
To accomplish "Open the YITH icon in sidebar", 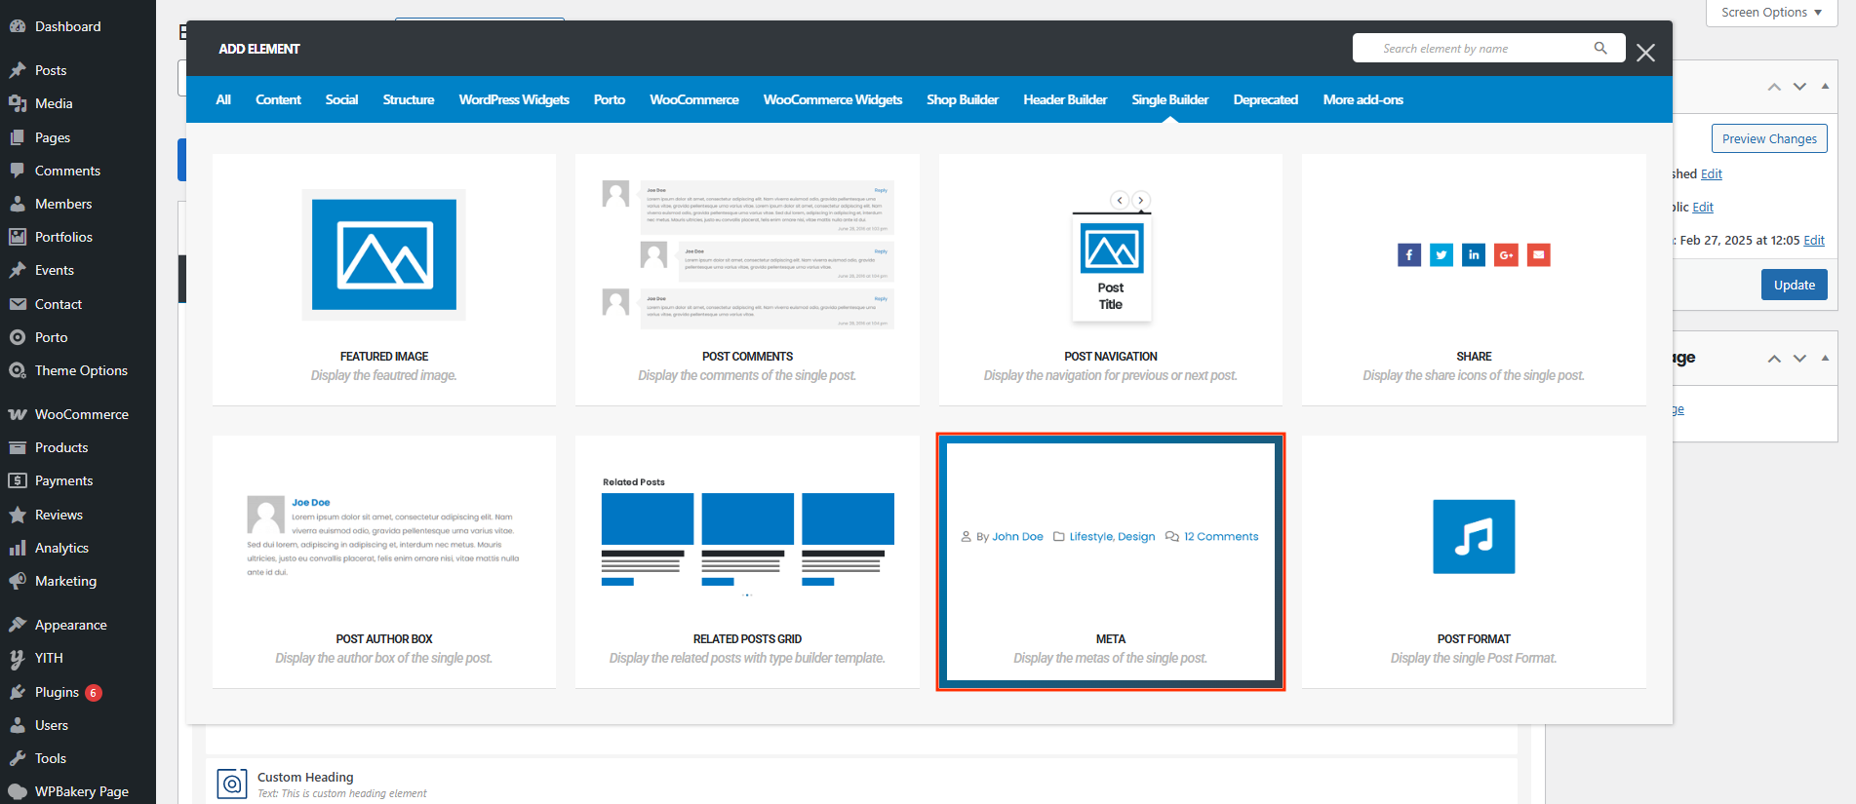I will pos(18,658).
